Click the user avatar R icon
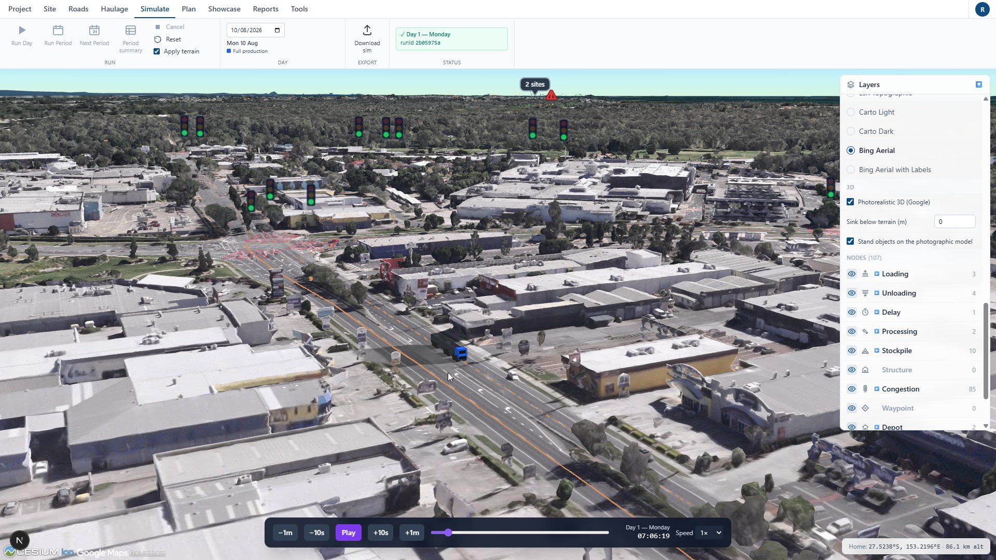Image resolution: width=996 pixels, height=560 pixels. [x=982, y=9]
